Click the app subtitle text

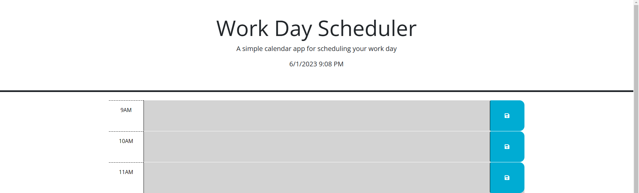(x=316, y=49)
